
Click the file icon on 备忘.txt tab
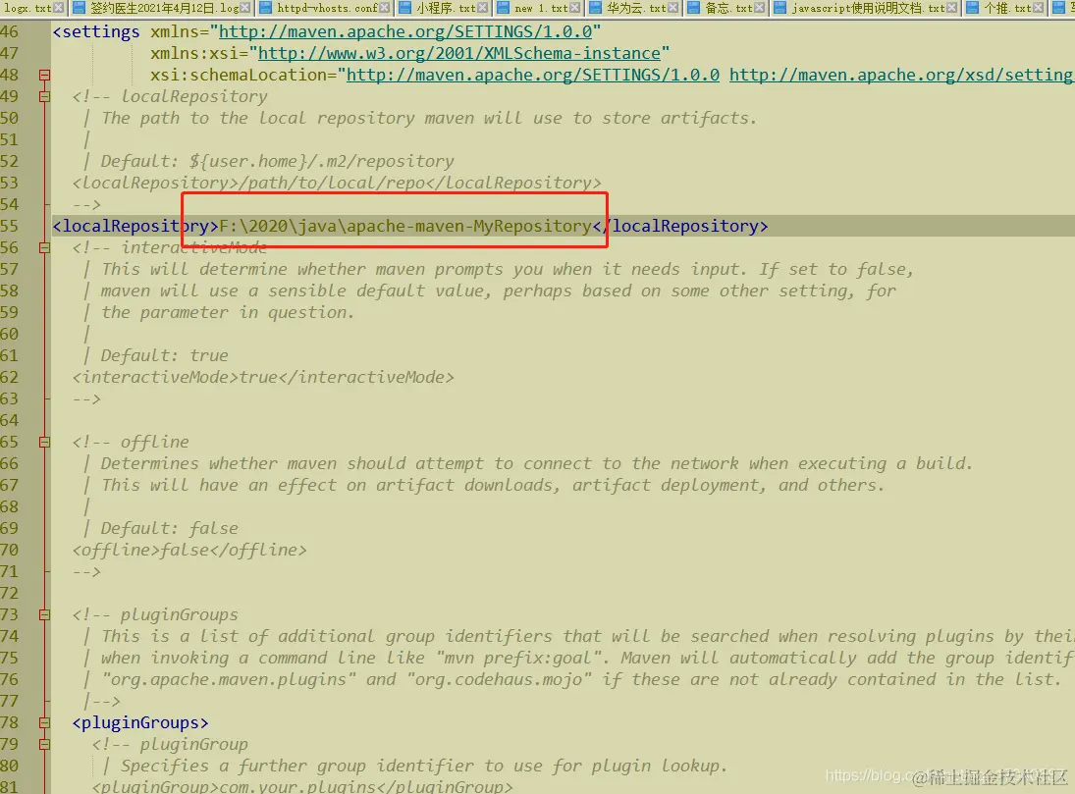point(694,8)
